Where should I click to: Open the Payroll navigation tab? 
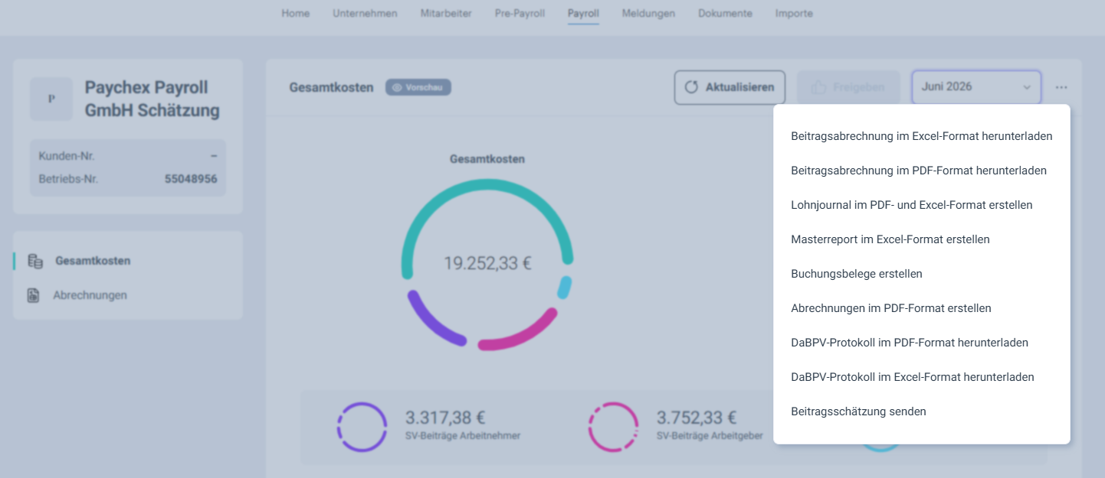pos(583,13)
